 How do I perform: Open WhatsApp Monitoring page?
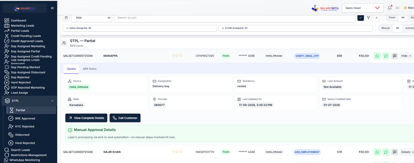[25, 160]
